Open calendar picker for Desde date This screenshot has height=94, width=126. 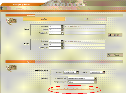(78, 72)
